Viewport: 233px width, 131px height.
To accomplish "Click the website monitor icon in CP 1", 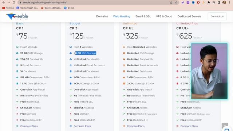I will click(x=17, y=47).
